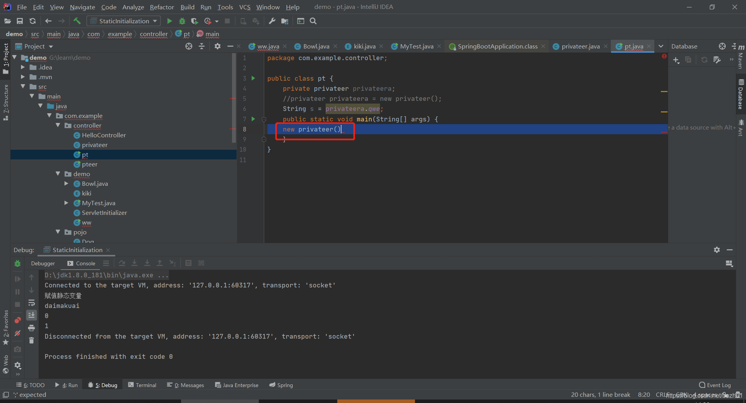This screenshot has width=746, height=403.
Task: Collapse the controller package
Action: (58, 125)
